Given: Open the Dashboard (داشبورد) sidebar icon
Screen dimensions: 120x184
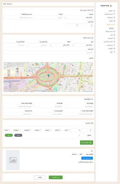Looking at the screenshot, I should click(114, 11).
